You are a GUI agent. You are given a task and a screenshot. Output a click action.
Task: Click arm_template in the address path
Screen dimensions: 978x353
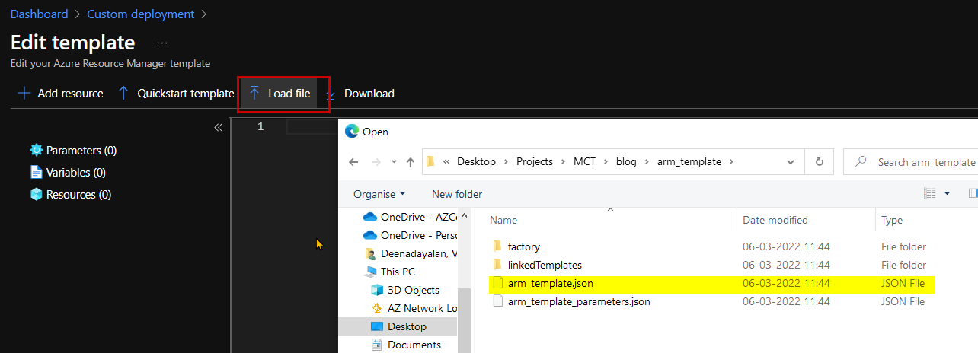[x=689, y=162]
